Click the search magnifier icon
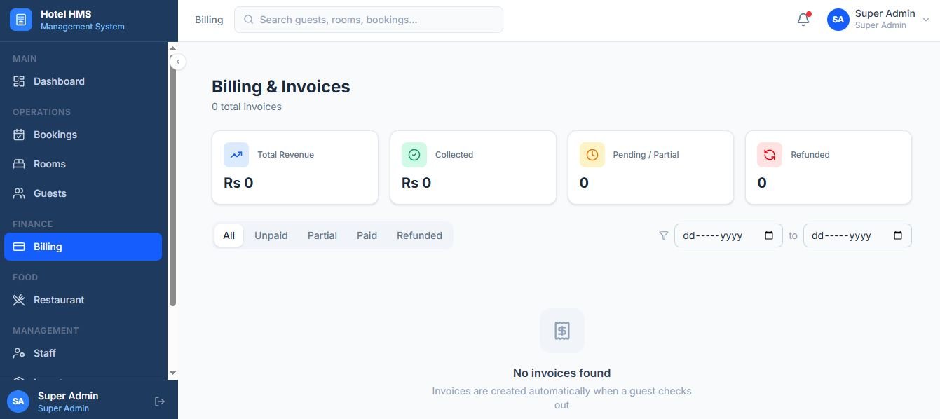The image size is (940, 419). pyautogui.click(x=248, y=20)
